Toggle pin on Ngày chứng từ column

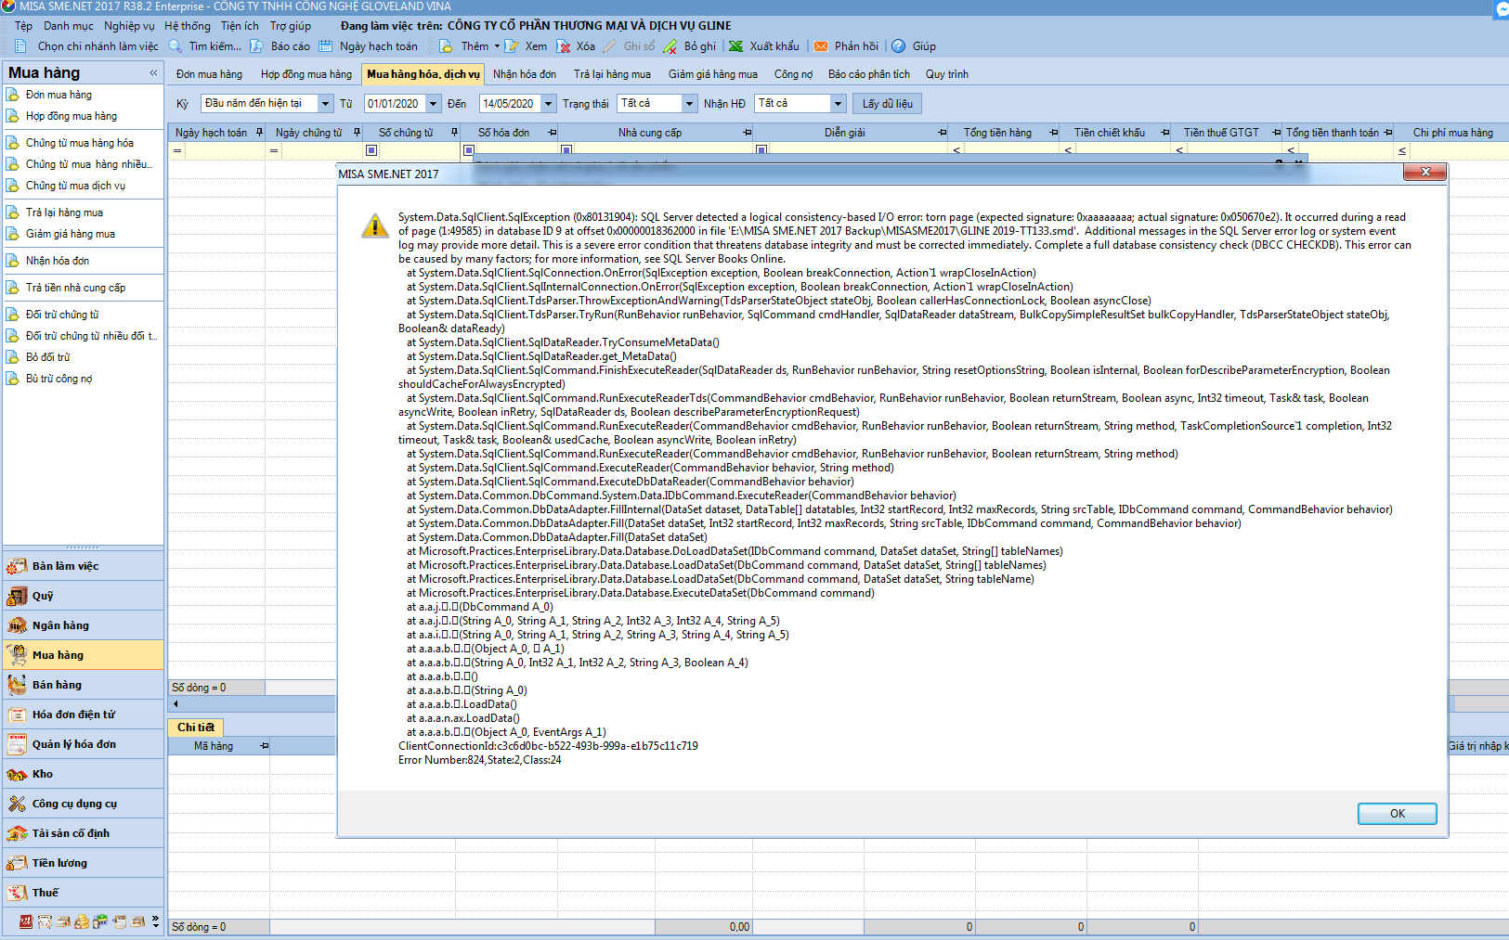coord(357,133)
